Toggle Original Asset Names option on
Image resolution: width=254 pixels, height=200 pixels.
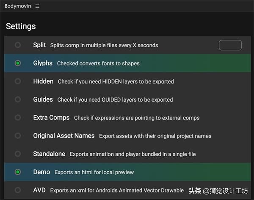[x=18, y=135]
